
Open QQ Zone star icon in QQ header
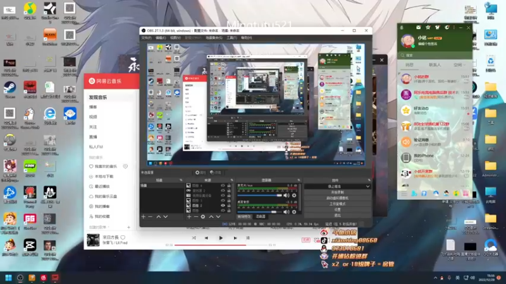tap(428, 28)
